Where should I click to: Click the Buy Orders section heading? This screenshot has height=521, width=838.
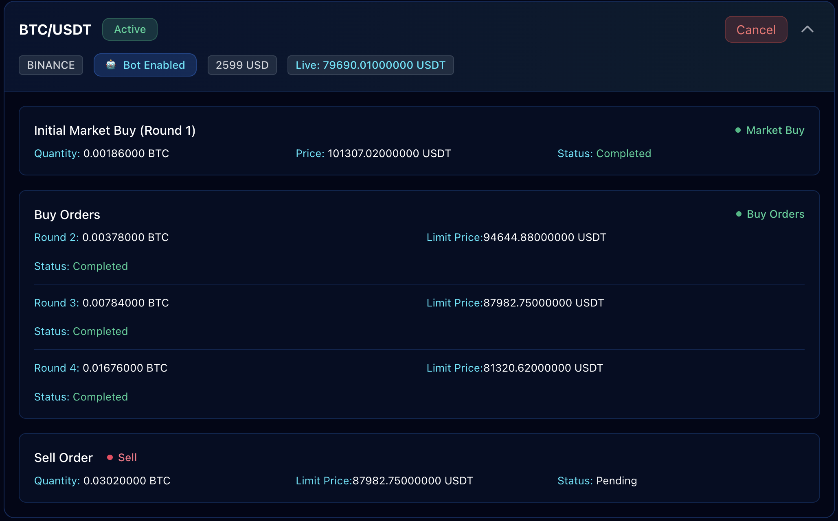[x=67, y=215]
